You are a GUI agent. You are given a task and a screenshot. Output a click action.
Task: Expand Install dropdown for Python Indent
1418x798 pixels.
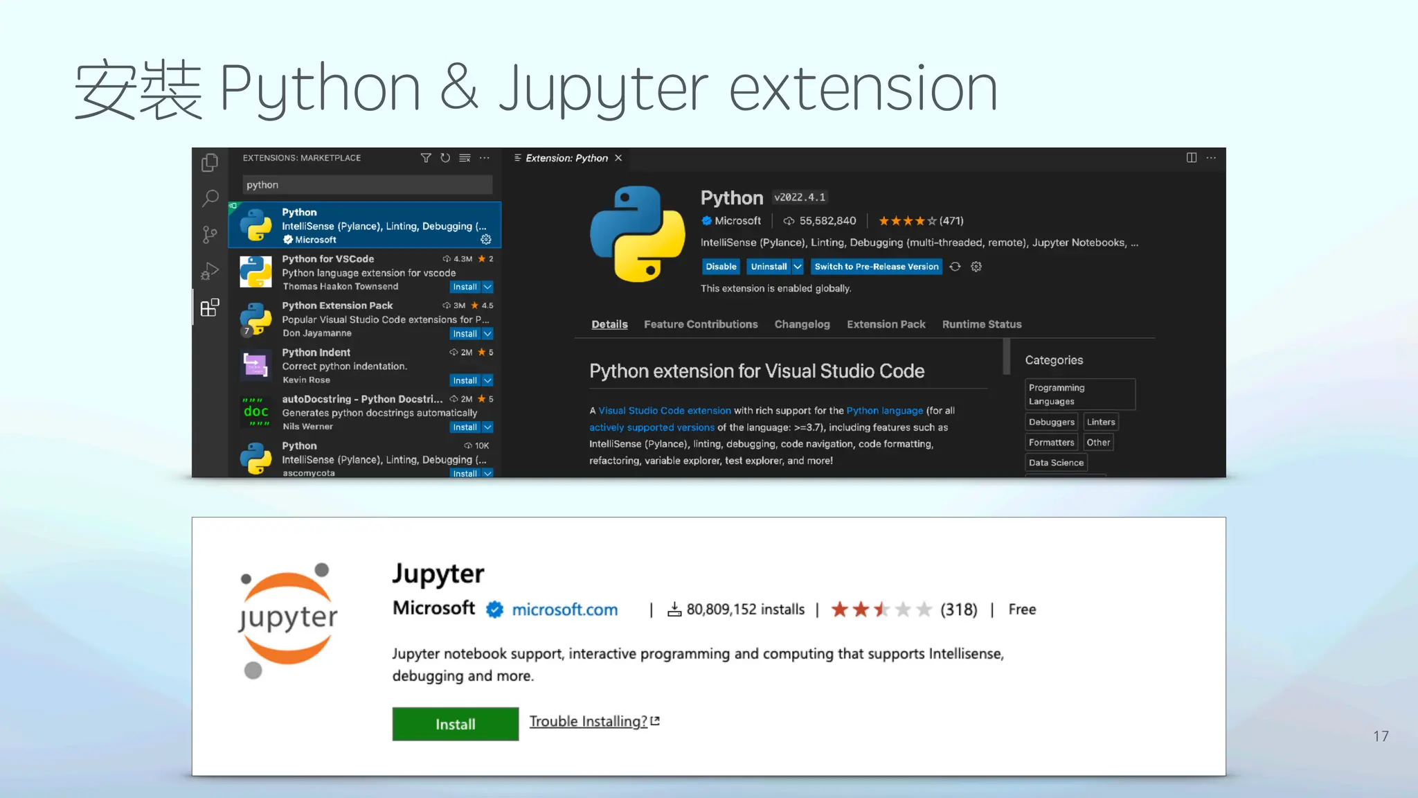(x=487, y=380)
